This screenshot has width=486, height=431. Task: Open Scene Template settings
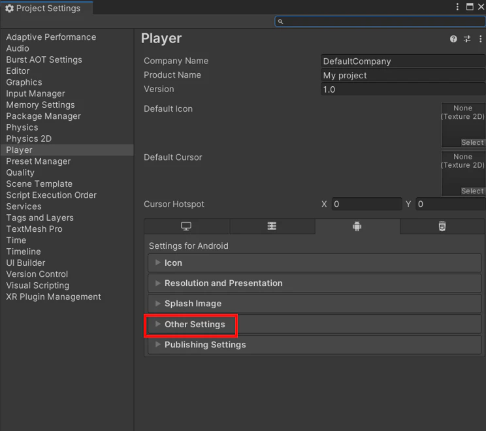(39, 184)
